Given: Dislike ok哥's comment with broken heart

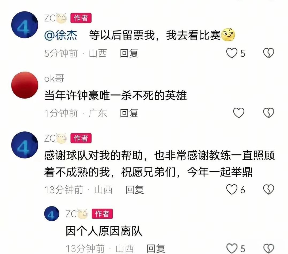Looking at the screenshot, I should [x=268, y=113].
